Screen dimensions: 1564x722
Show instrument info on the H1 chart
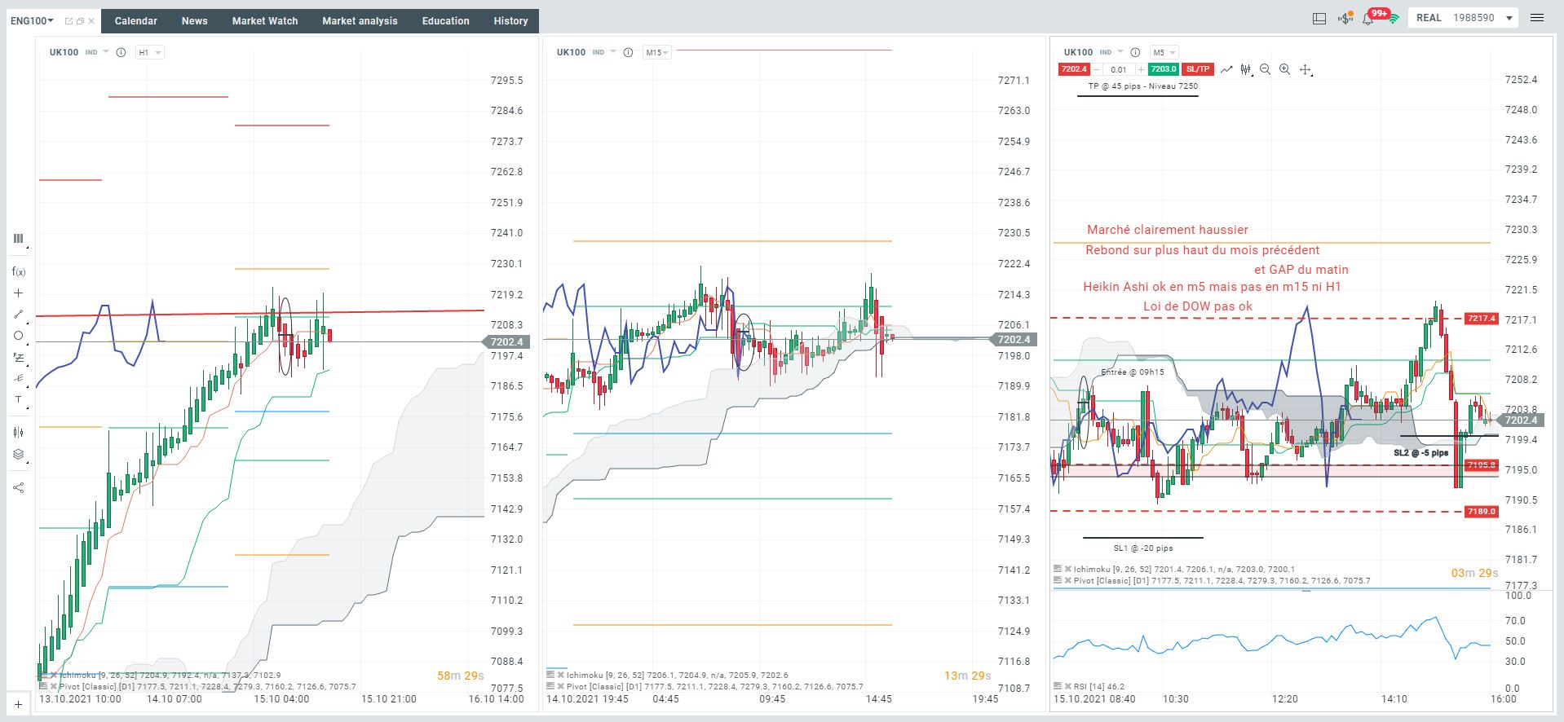tap(121, 52)
